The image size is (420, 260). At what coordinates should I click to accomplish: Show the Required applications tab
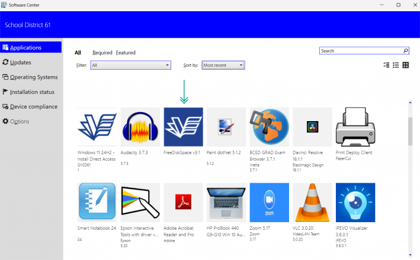click(x=102, y=53)
